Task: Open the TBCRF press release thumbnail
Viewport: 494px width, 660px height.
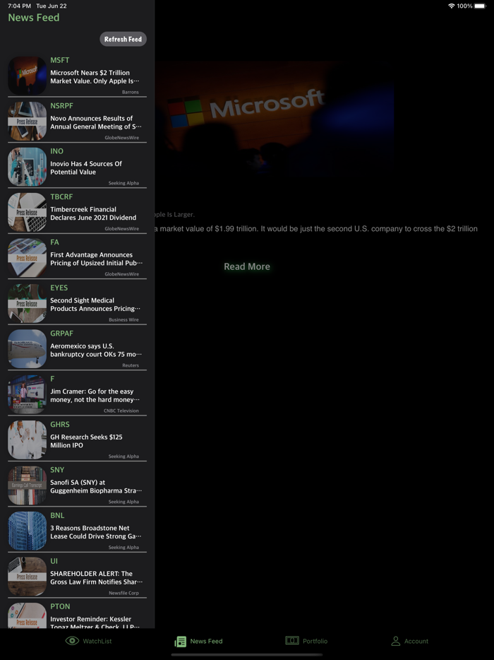Action: pos(27,212)
